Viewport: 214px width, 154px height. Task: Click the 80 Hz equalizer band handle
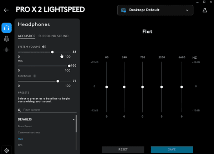(107, 87)
